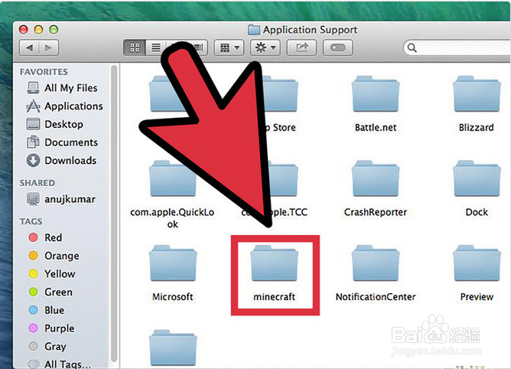Open Applications in sidebar
This screenshot has height=369, width=511.
[64, 106]
